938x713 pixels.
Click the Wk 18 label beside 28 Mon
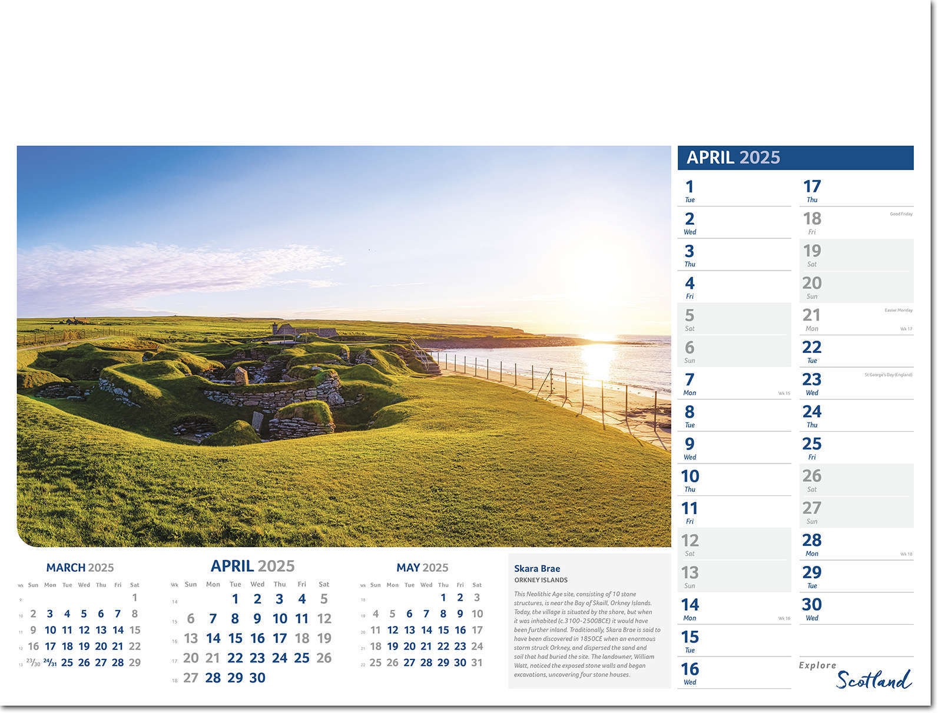point(906,554)
